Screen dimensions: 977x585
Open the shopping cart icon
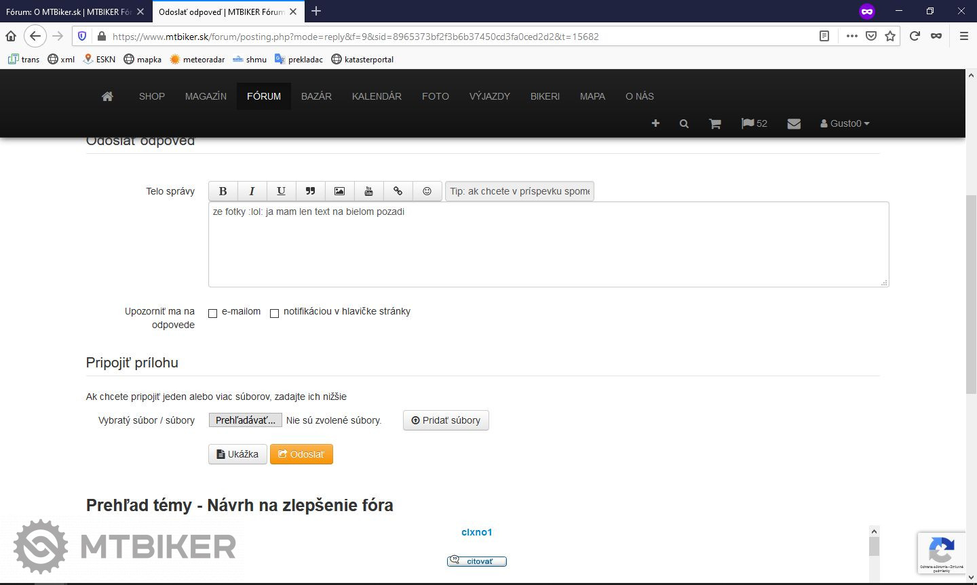coord(714,123)
